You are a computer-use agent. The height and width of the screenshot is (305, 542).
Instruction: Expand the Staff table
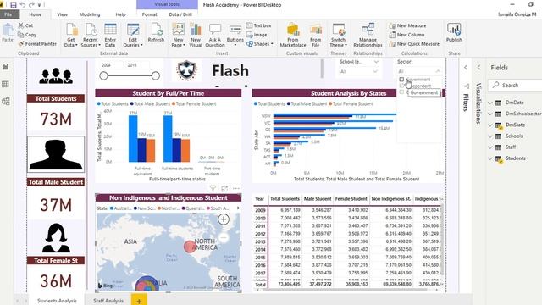point(490,147)
